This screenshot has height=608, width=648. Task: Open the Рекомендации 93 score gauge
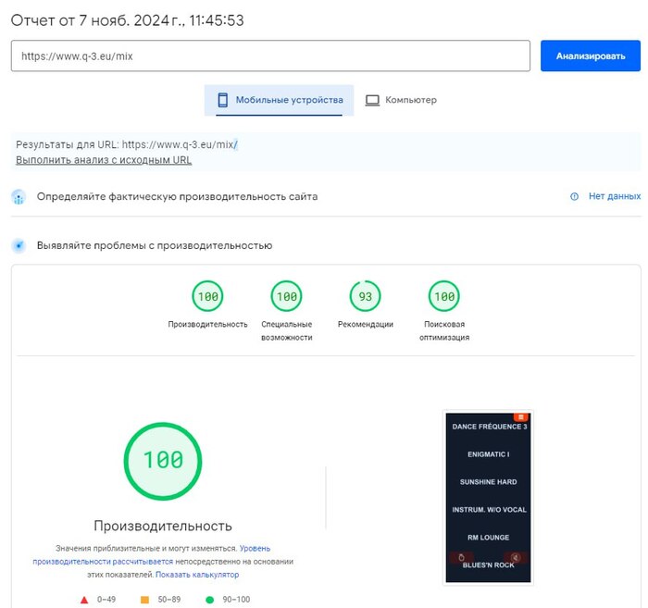(x=365, y=297)
